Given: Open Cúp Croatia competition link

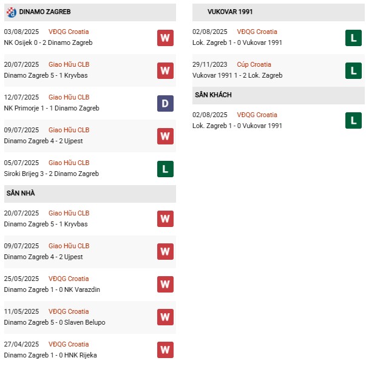Looking at the screenshot, I should click(254, 64).
